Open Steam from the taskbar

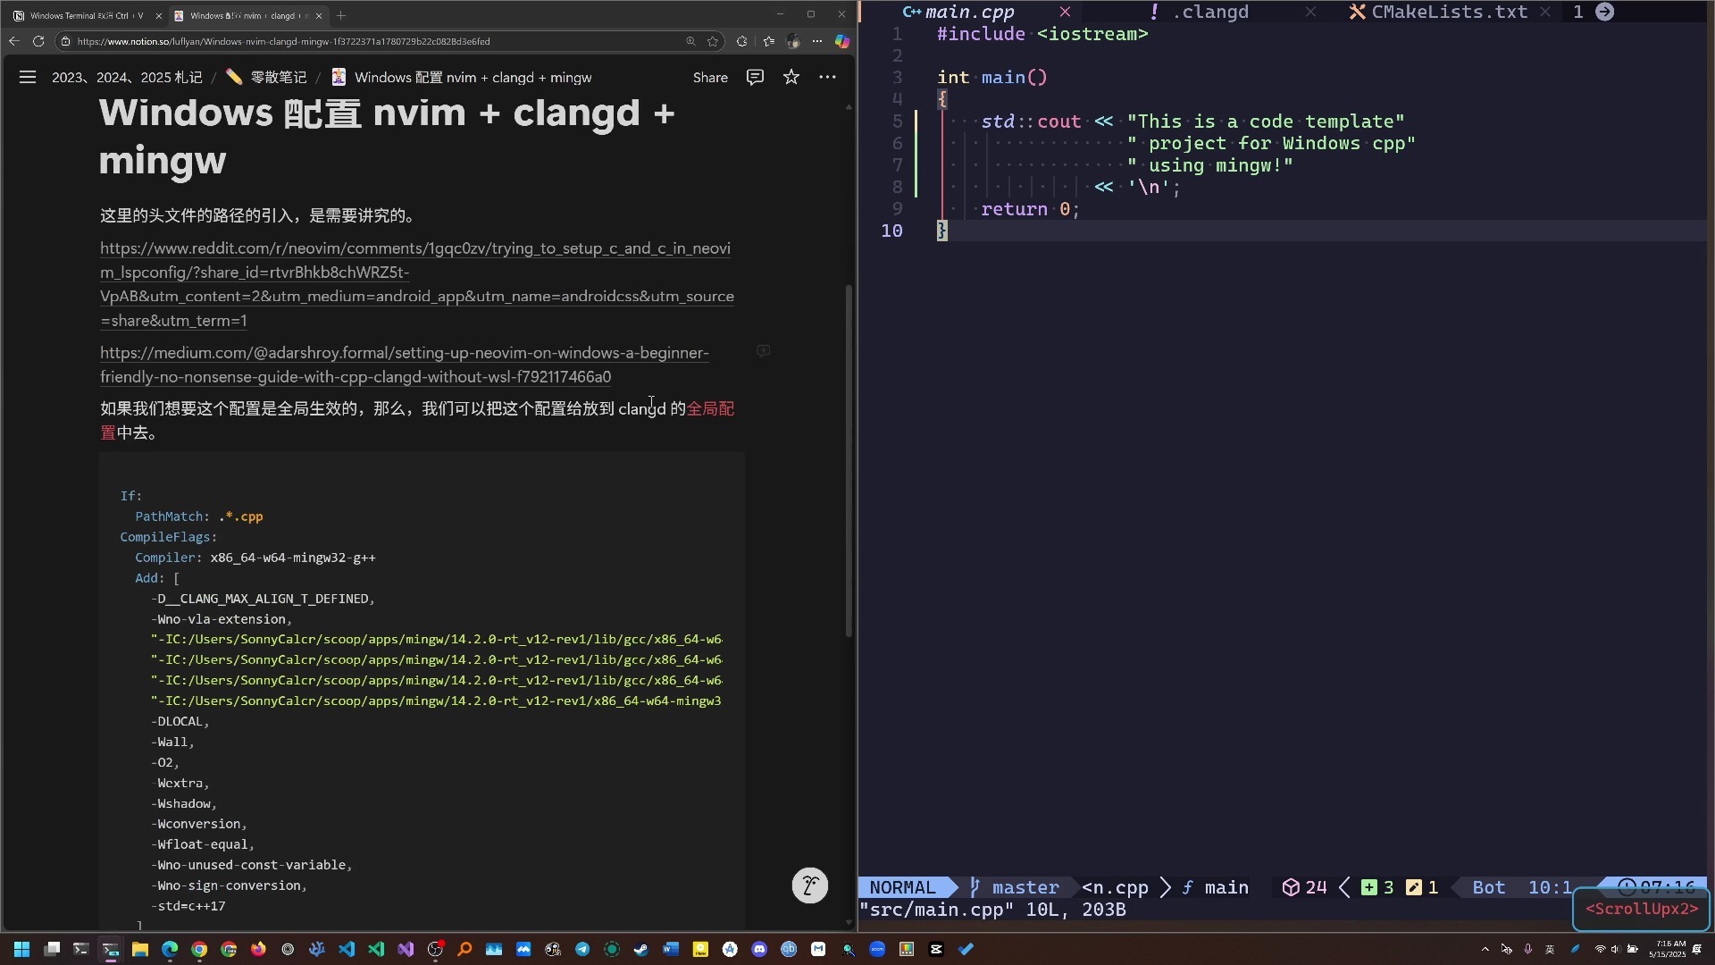[641, 949]
